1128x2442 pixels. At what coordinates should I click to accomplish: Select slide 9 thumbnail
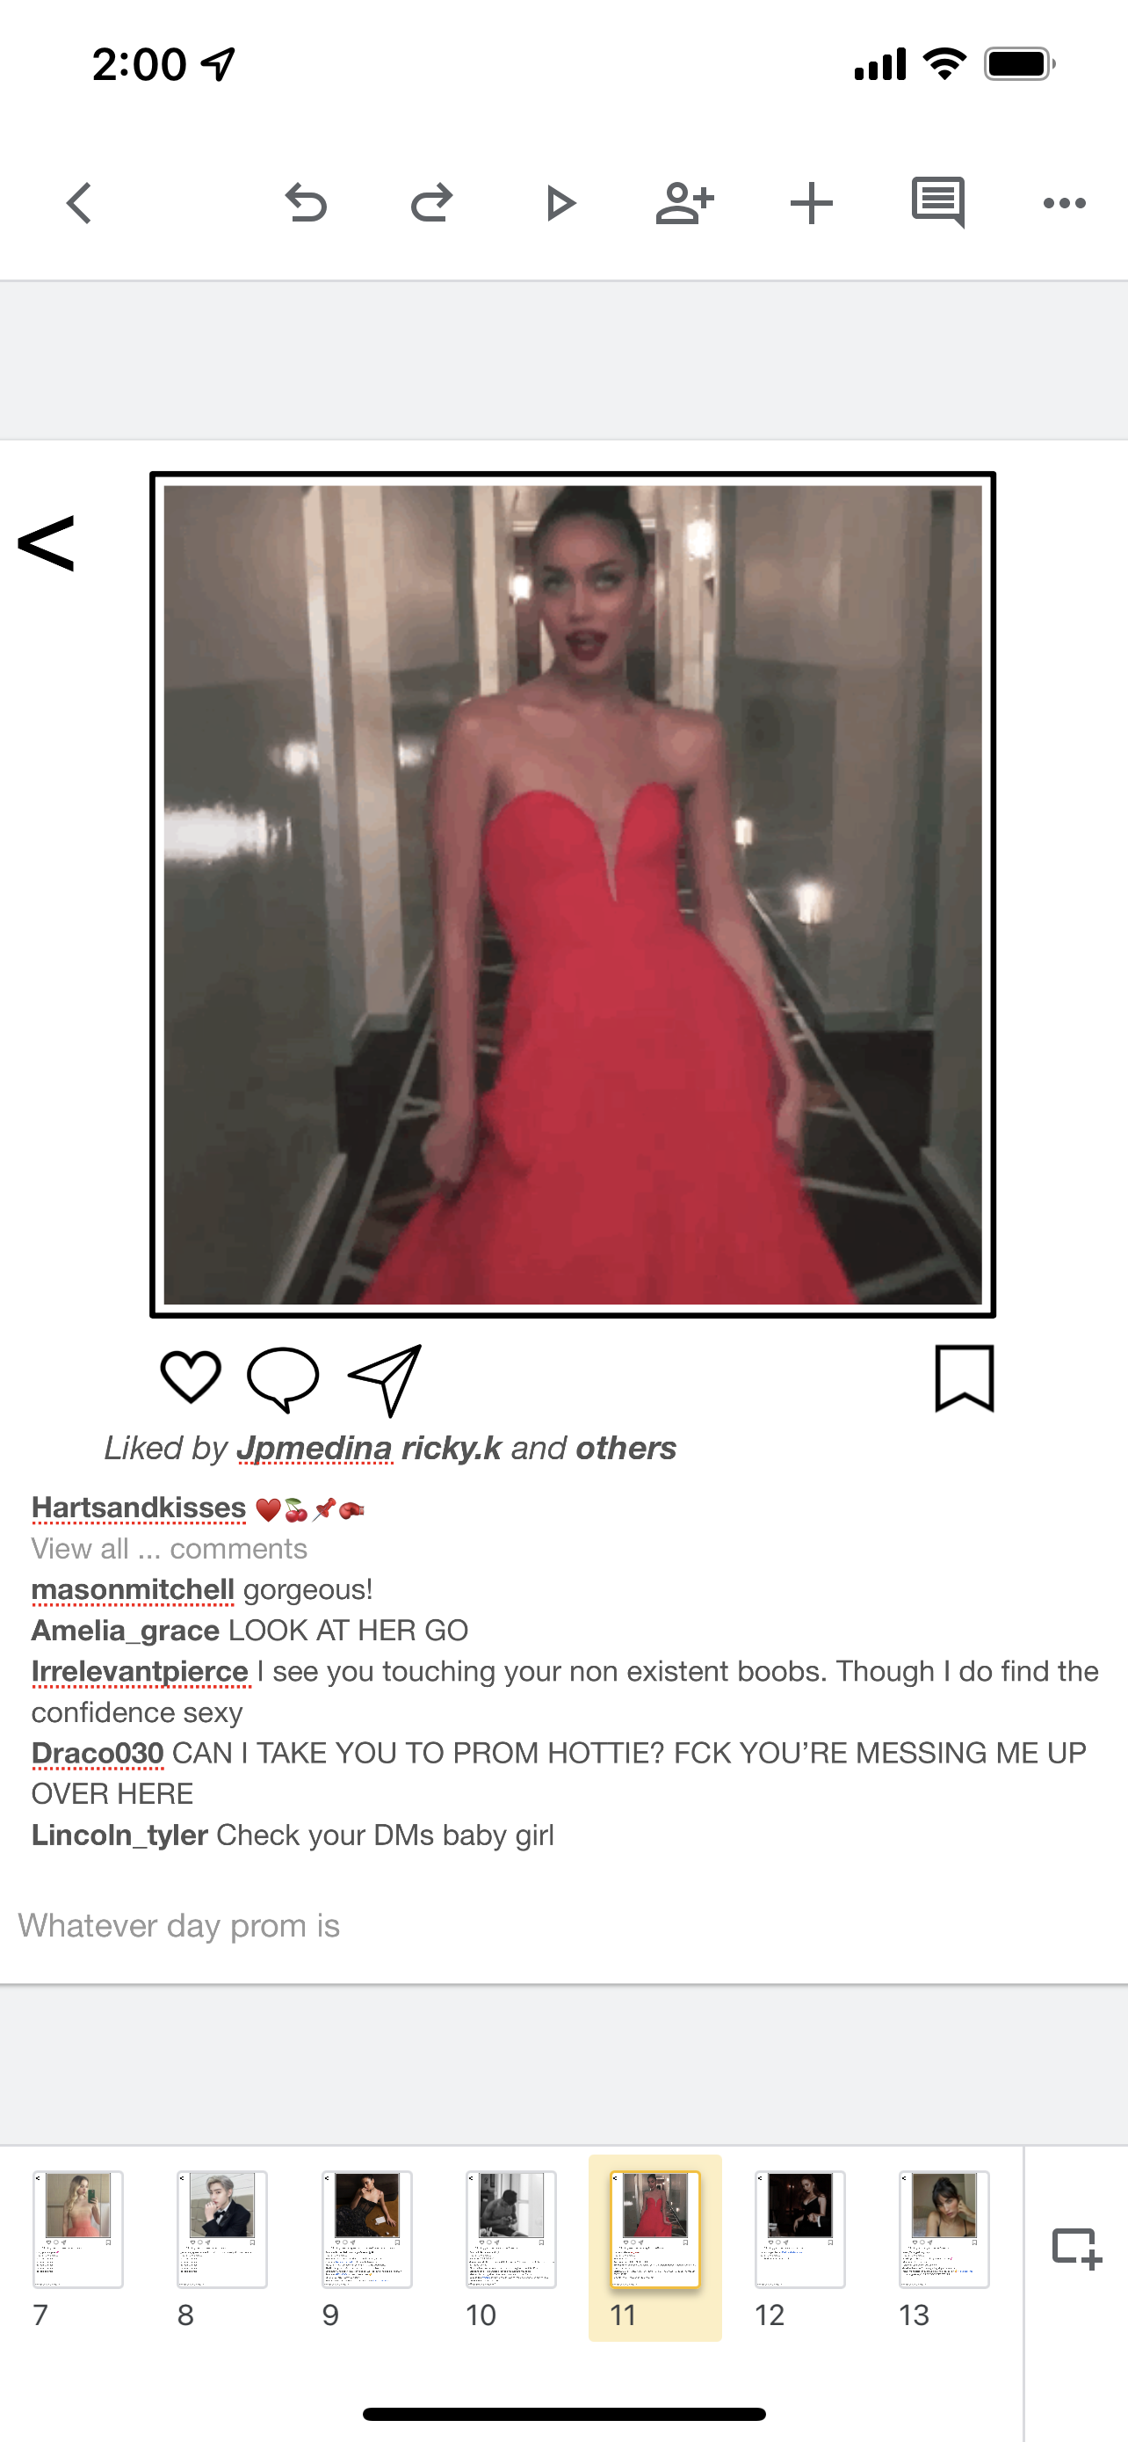pyautogui.click(x=366, y=2228)
